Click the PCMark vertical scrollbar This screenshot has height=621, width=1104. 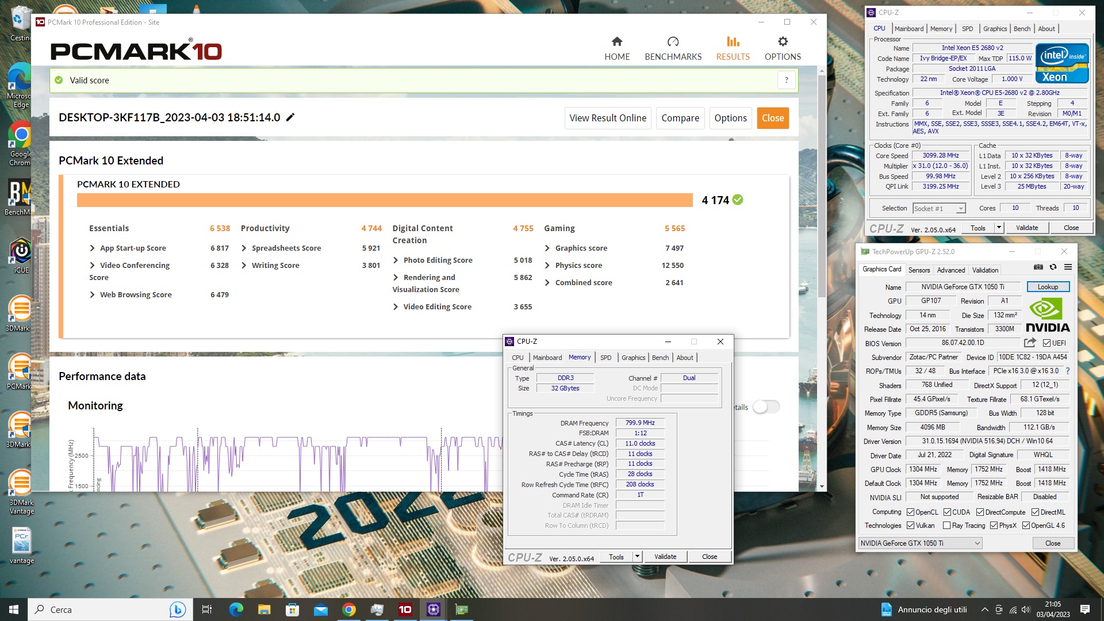coord(822,186)
